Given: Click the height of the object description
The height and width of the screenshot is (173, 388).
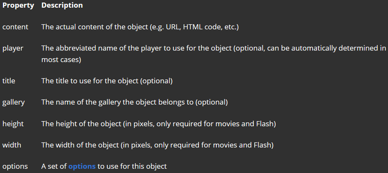Looking at the screenshot, I should [158, 124].
